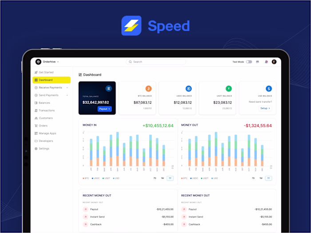The image size is (311, 233).
Task: Click USDC balance value $12,083.12
Action: click(183, 103)
